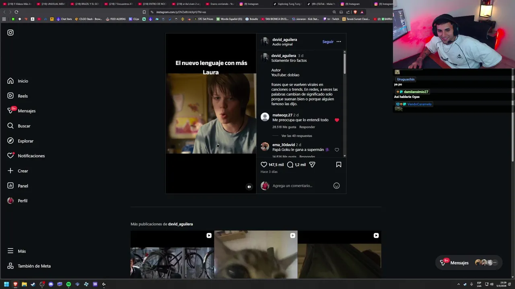This screenshot has width=515, height=289.
Task: Open mateoqz.27 profile link
Action: [282, 115]
